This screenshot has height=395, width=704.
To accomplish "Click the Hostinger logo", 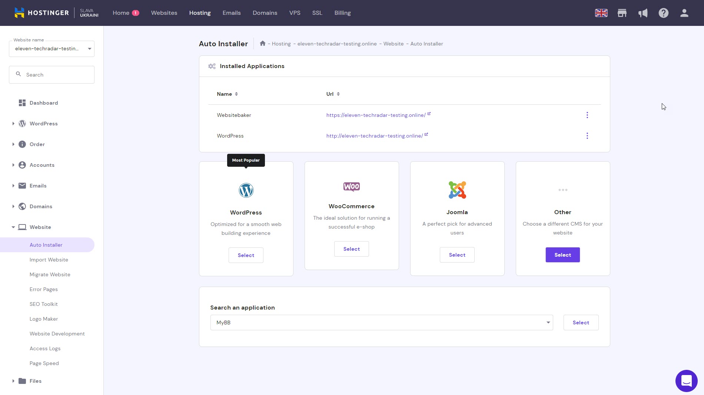I will tap(41, 13).
